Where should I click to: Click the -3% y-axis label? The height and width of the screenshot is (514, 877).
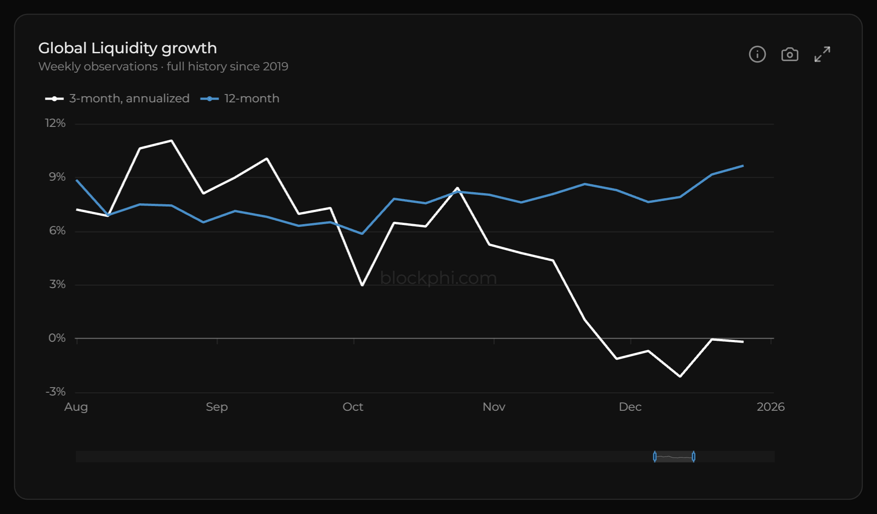[x=56, y=392]
